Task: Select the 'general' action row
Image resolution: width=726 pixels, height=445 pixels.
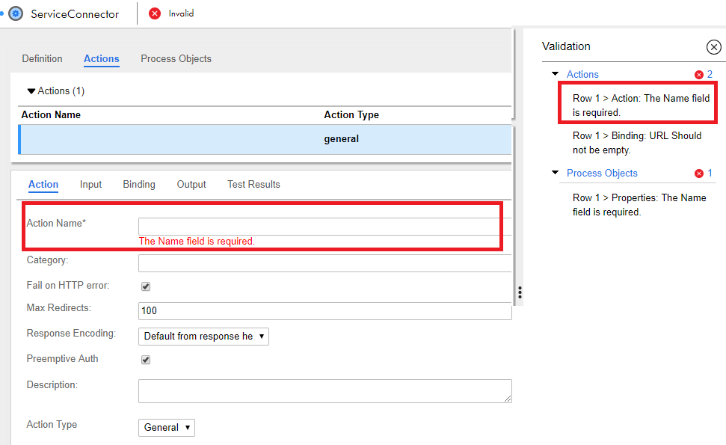Action: click(265, 139)
